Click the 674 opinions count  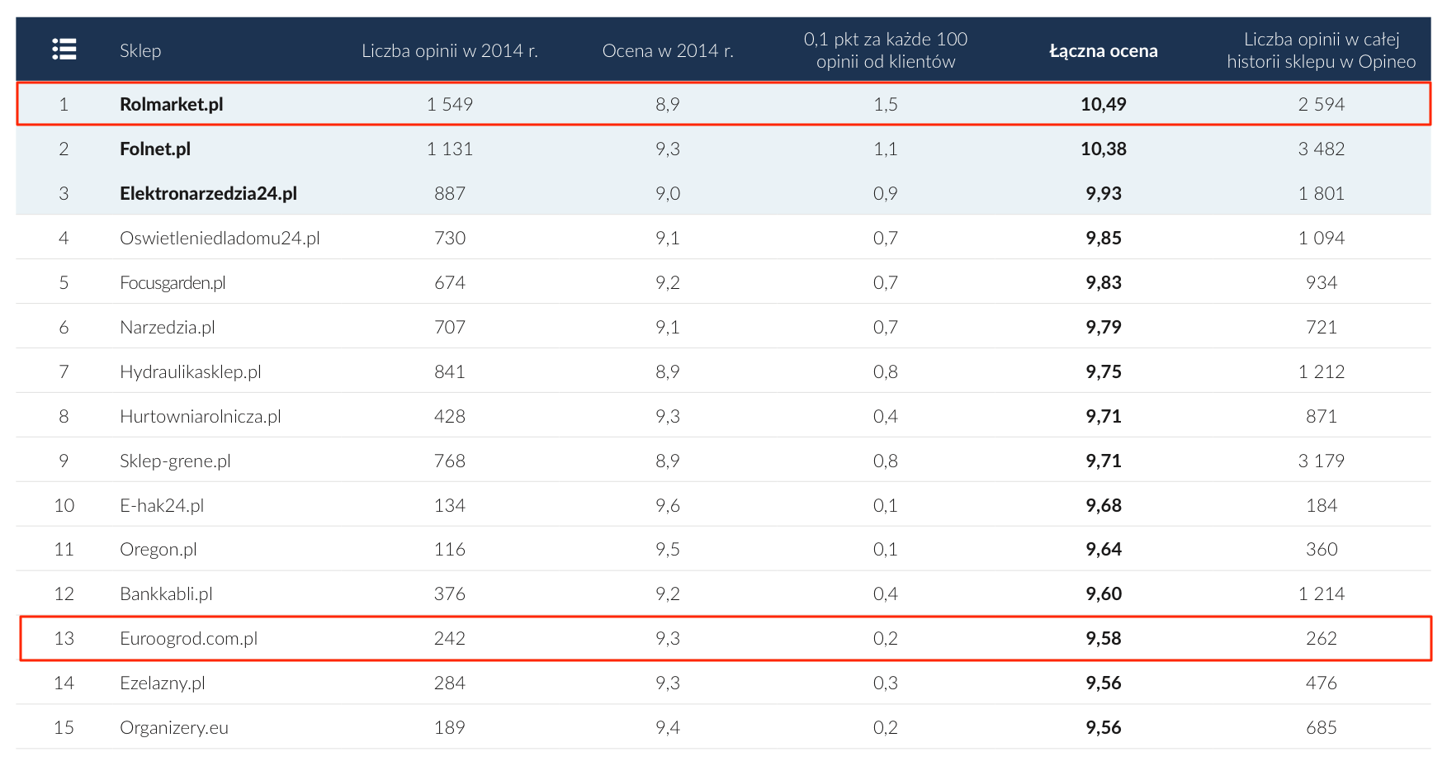point(450,282)
